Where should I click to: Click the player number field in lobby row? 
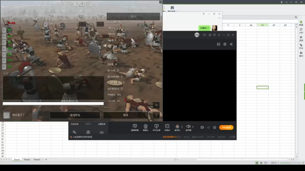point(82,24)
